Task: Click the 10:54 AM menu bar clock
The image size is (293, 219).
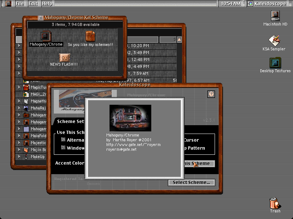Action: pos(231,4)
